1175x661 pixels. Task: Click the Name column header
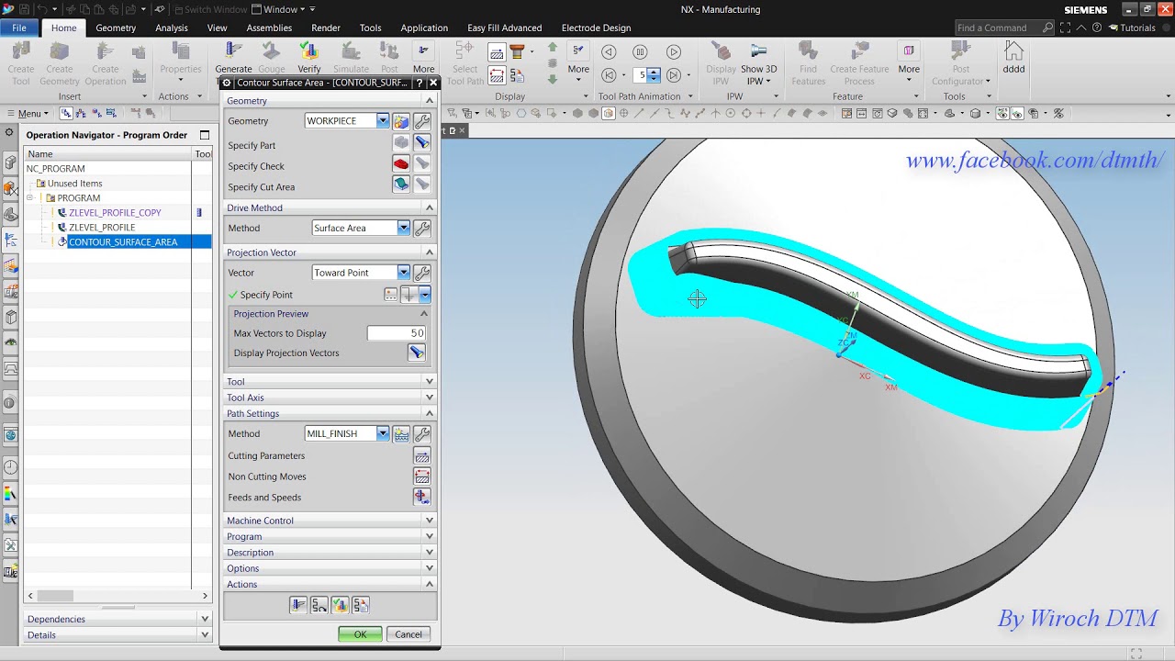(x=108, y=154)
